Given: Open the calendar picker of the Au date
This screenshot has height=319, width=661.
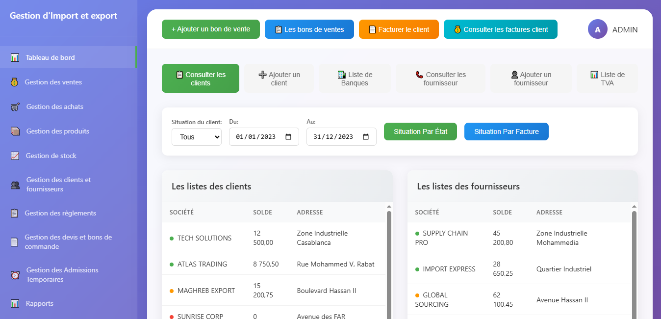Looking at the screenshot, I should [366, 137].
